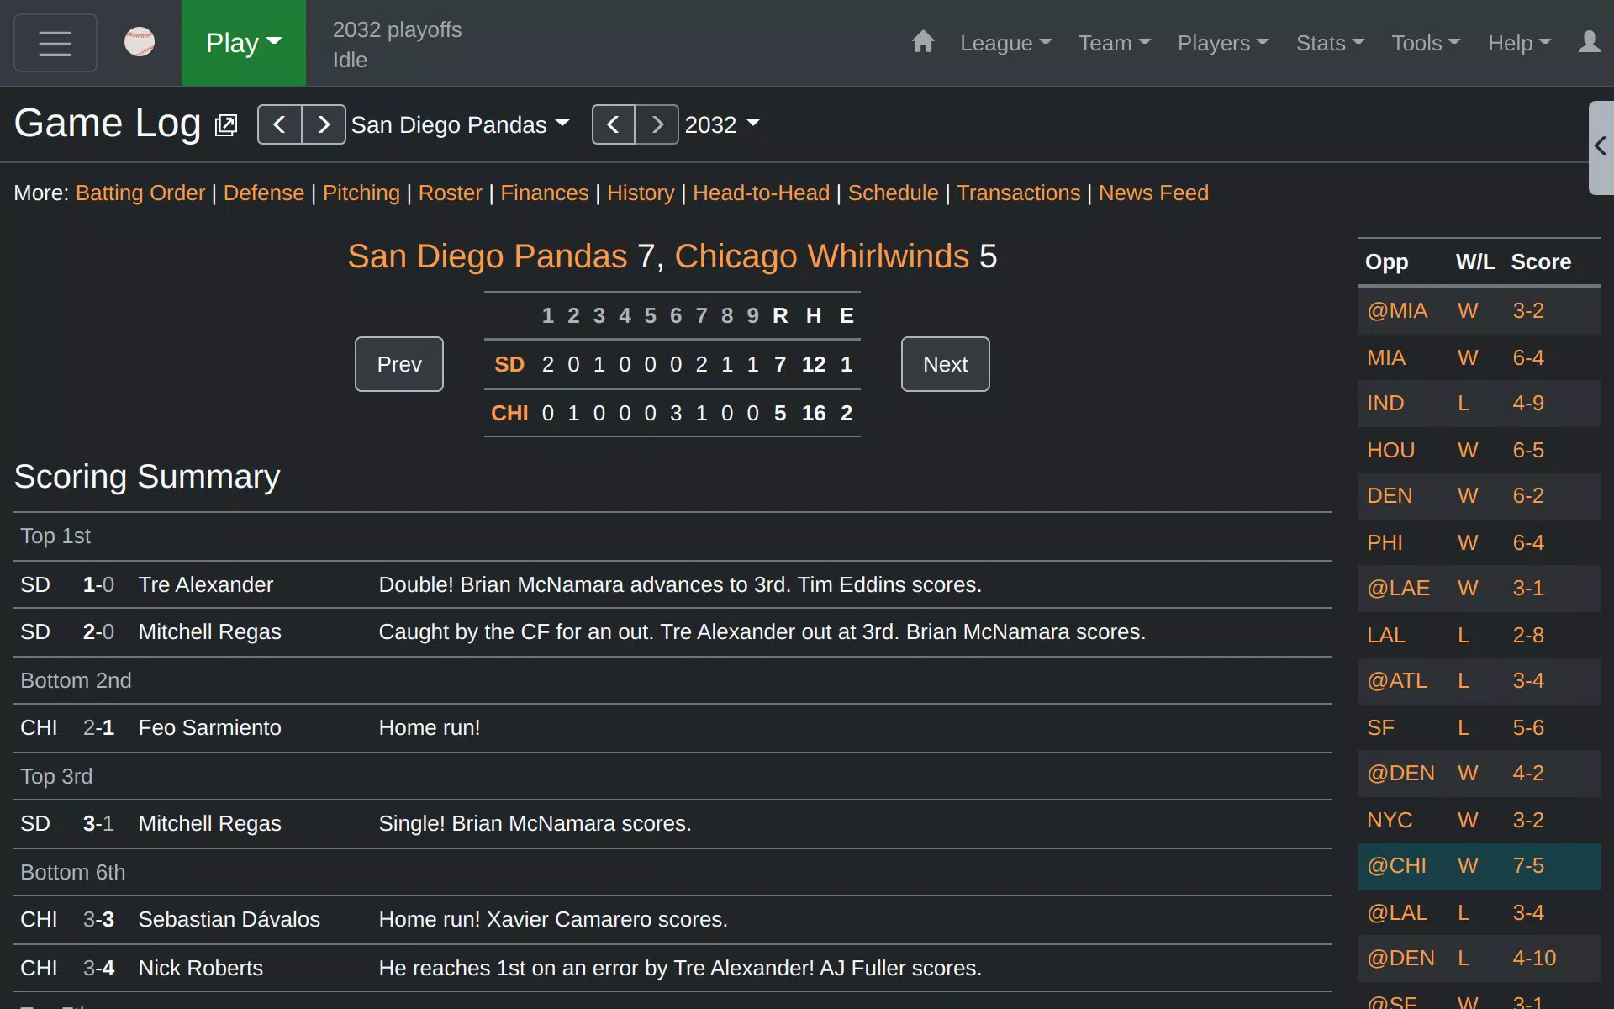
Task: Open the hamburger sidebar menu
Action: pyautogui.click(x=55, y=43)
